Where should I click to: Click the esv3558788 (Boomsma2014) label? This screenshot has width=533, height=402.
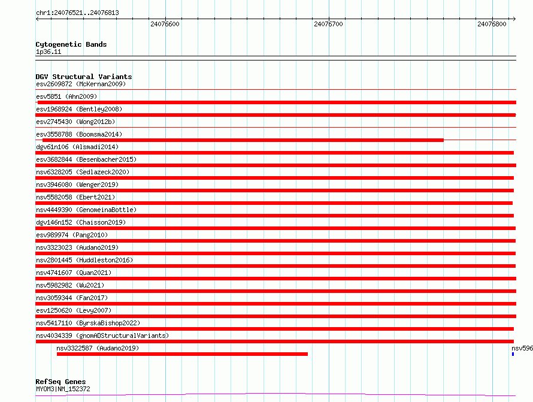point(79,134)
